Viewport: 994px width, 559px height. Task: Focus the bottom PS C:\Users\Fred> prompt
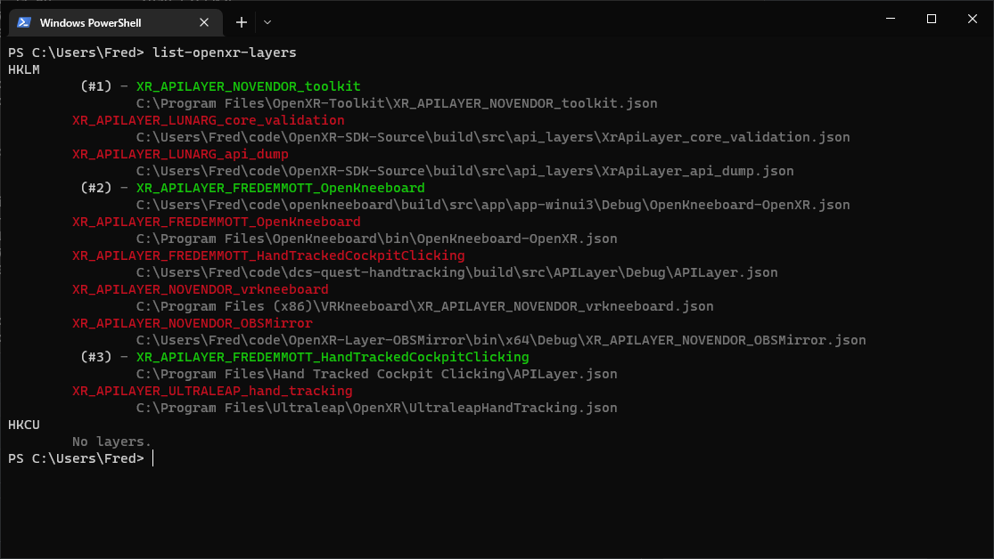click(x=76, y=458)
